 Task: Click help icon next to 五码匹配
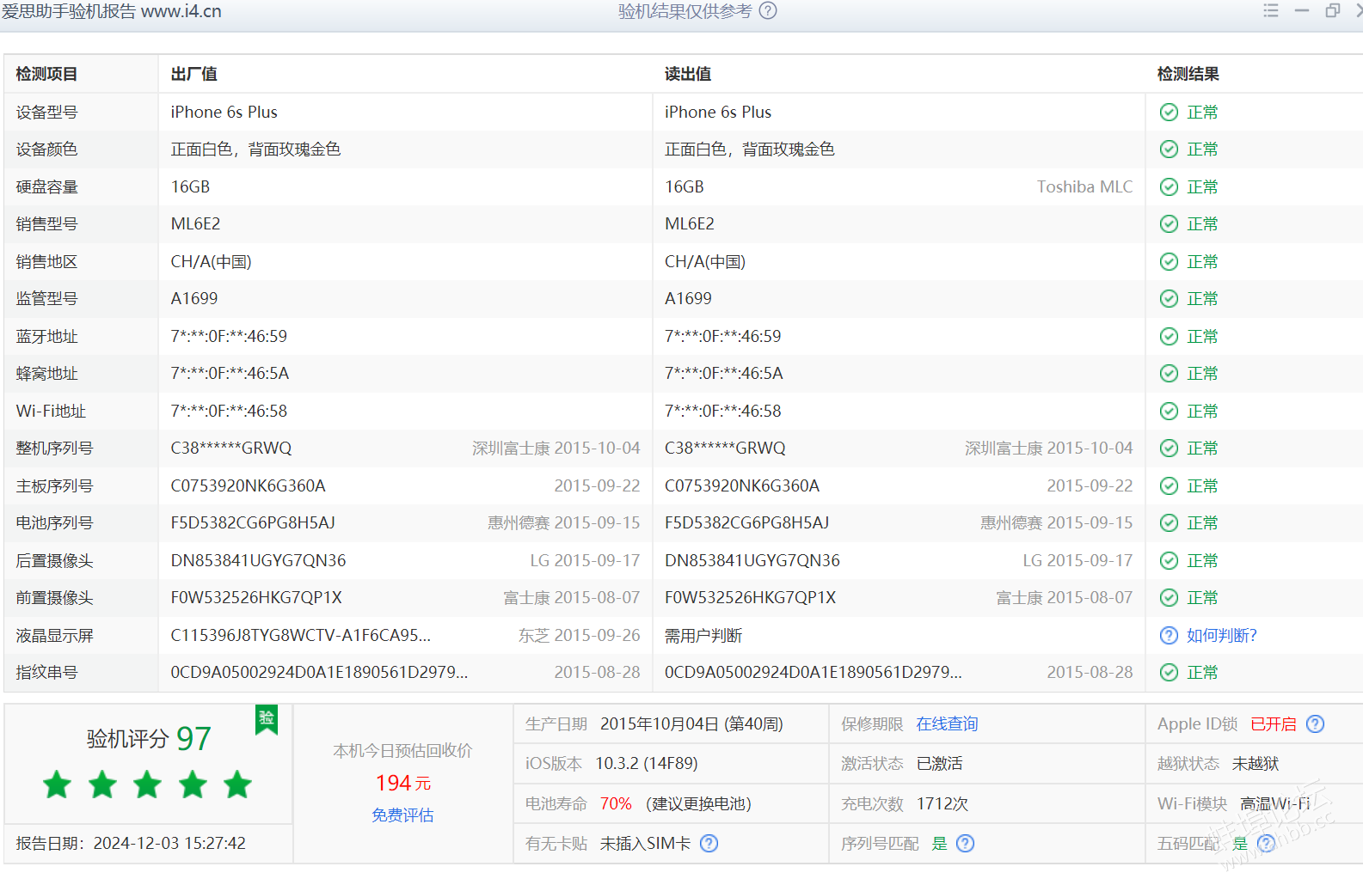1266,844
